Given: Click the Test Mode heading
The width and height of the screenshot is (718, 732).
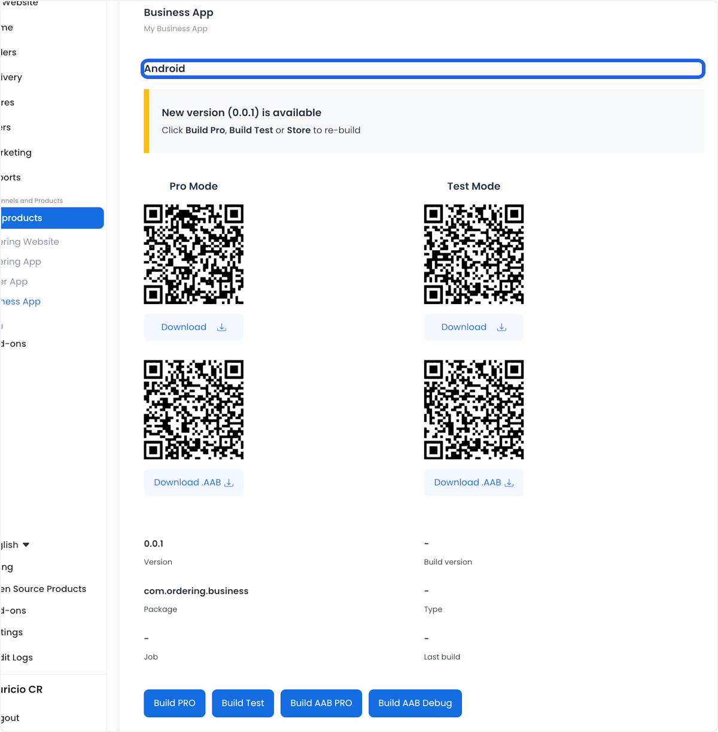Looking at the screenshot, I should (474, 186).
